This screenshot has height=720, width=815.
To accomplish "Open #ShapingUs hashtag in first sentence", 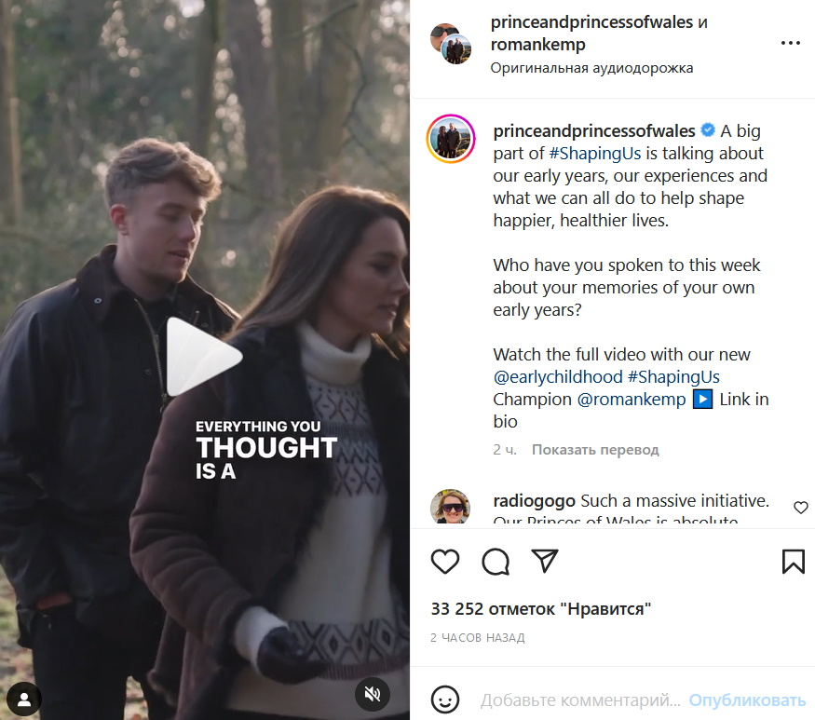I will click(x=594, y=154).
